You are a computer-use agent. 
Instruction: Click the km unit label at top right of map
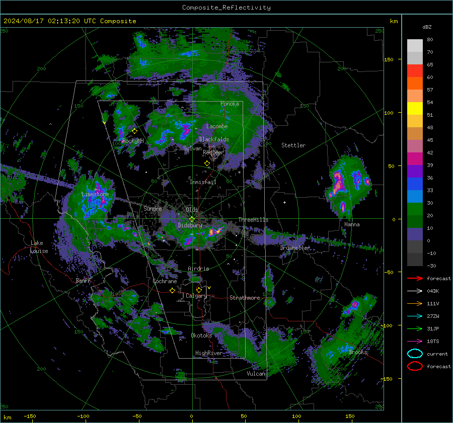(394, 21)
